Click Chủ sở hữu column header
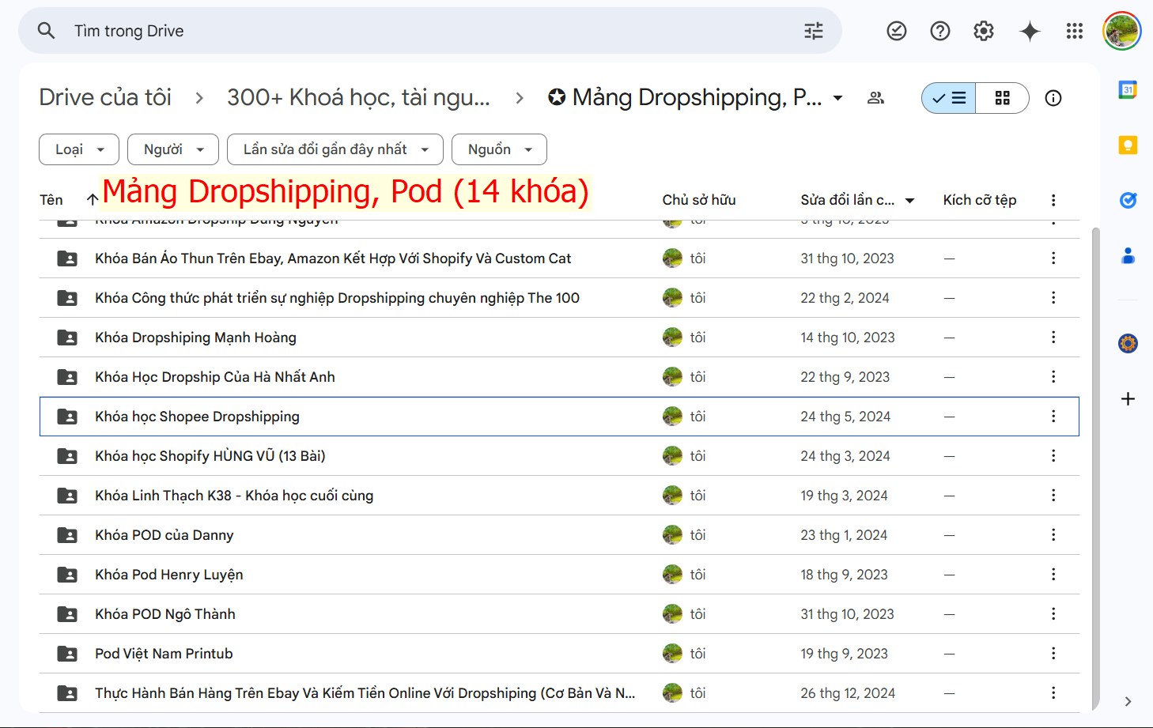The image size is (1153, 728). pos(699,200)
